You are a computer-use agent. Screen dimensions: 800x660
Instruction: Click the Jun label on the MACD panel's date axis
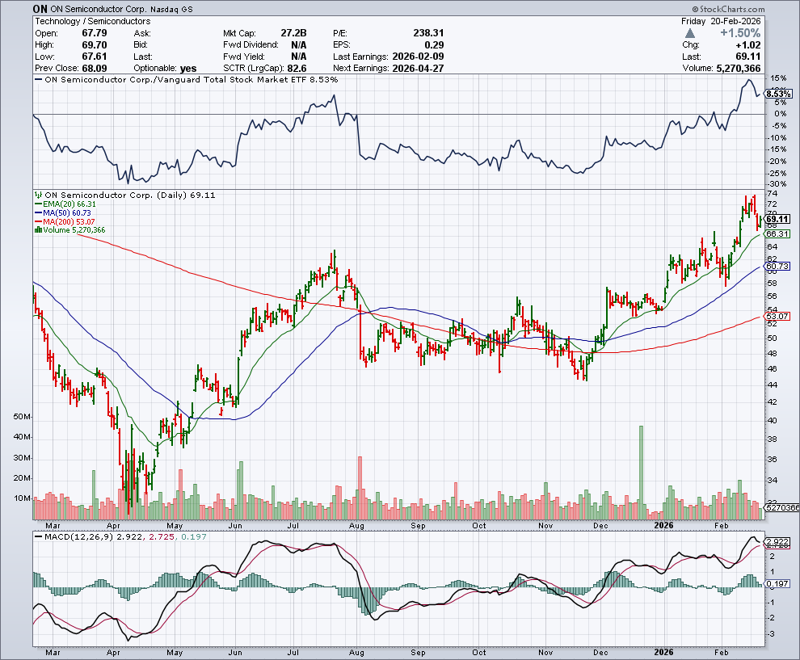tap(234, 653)
